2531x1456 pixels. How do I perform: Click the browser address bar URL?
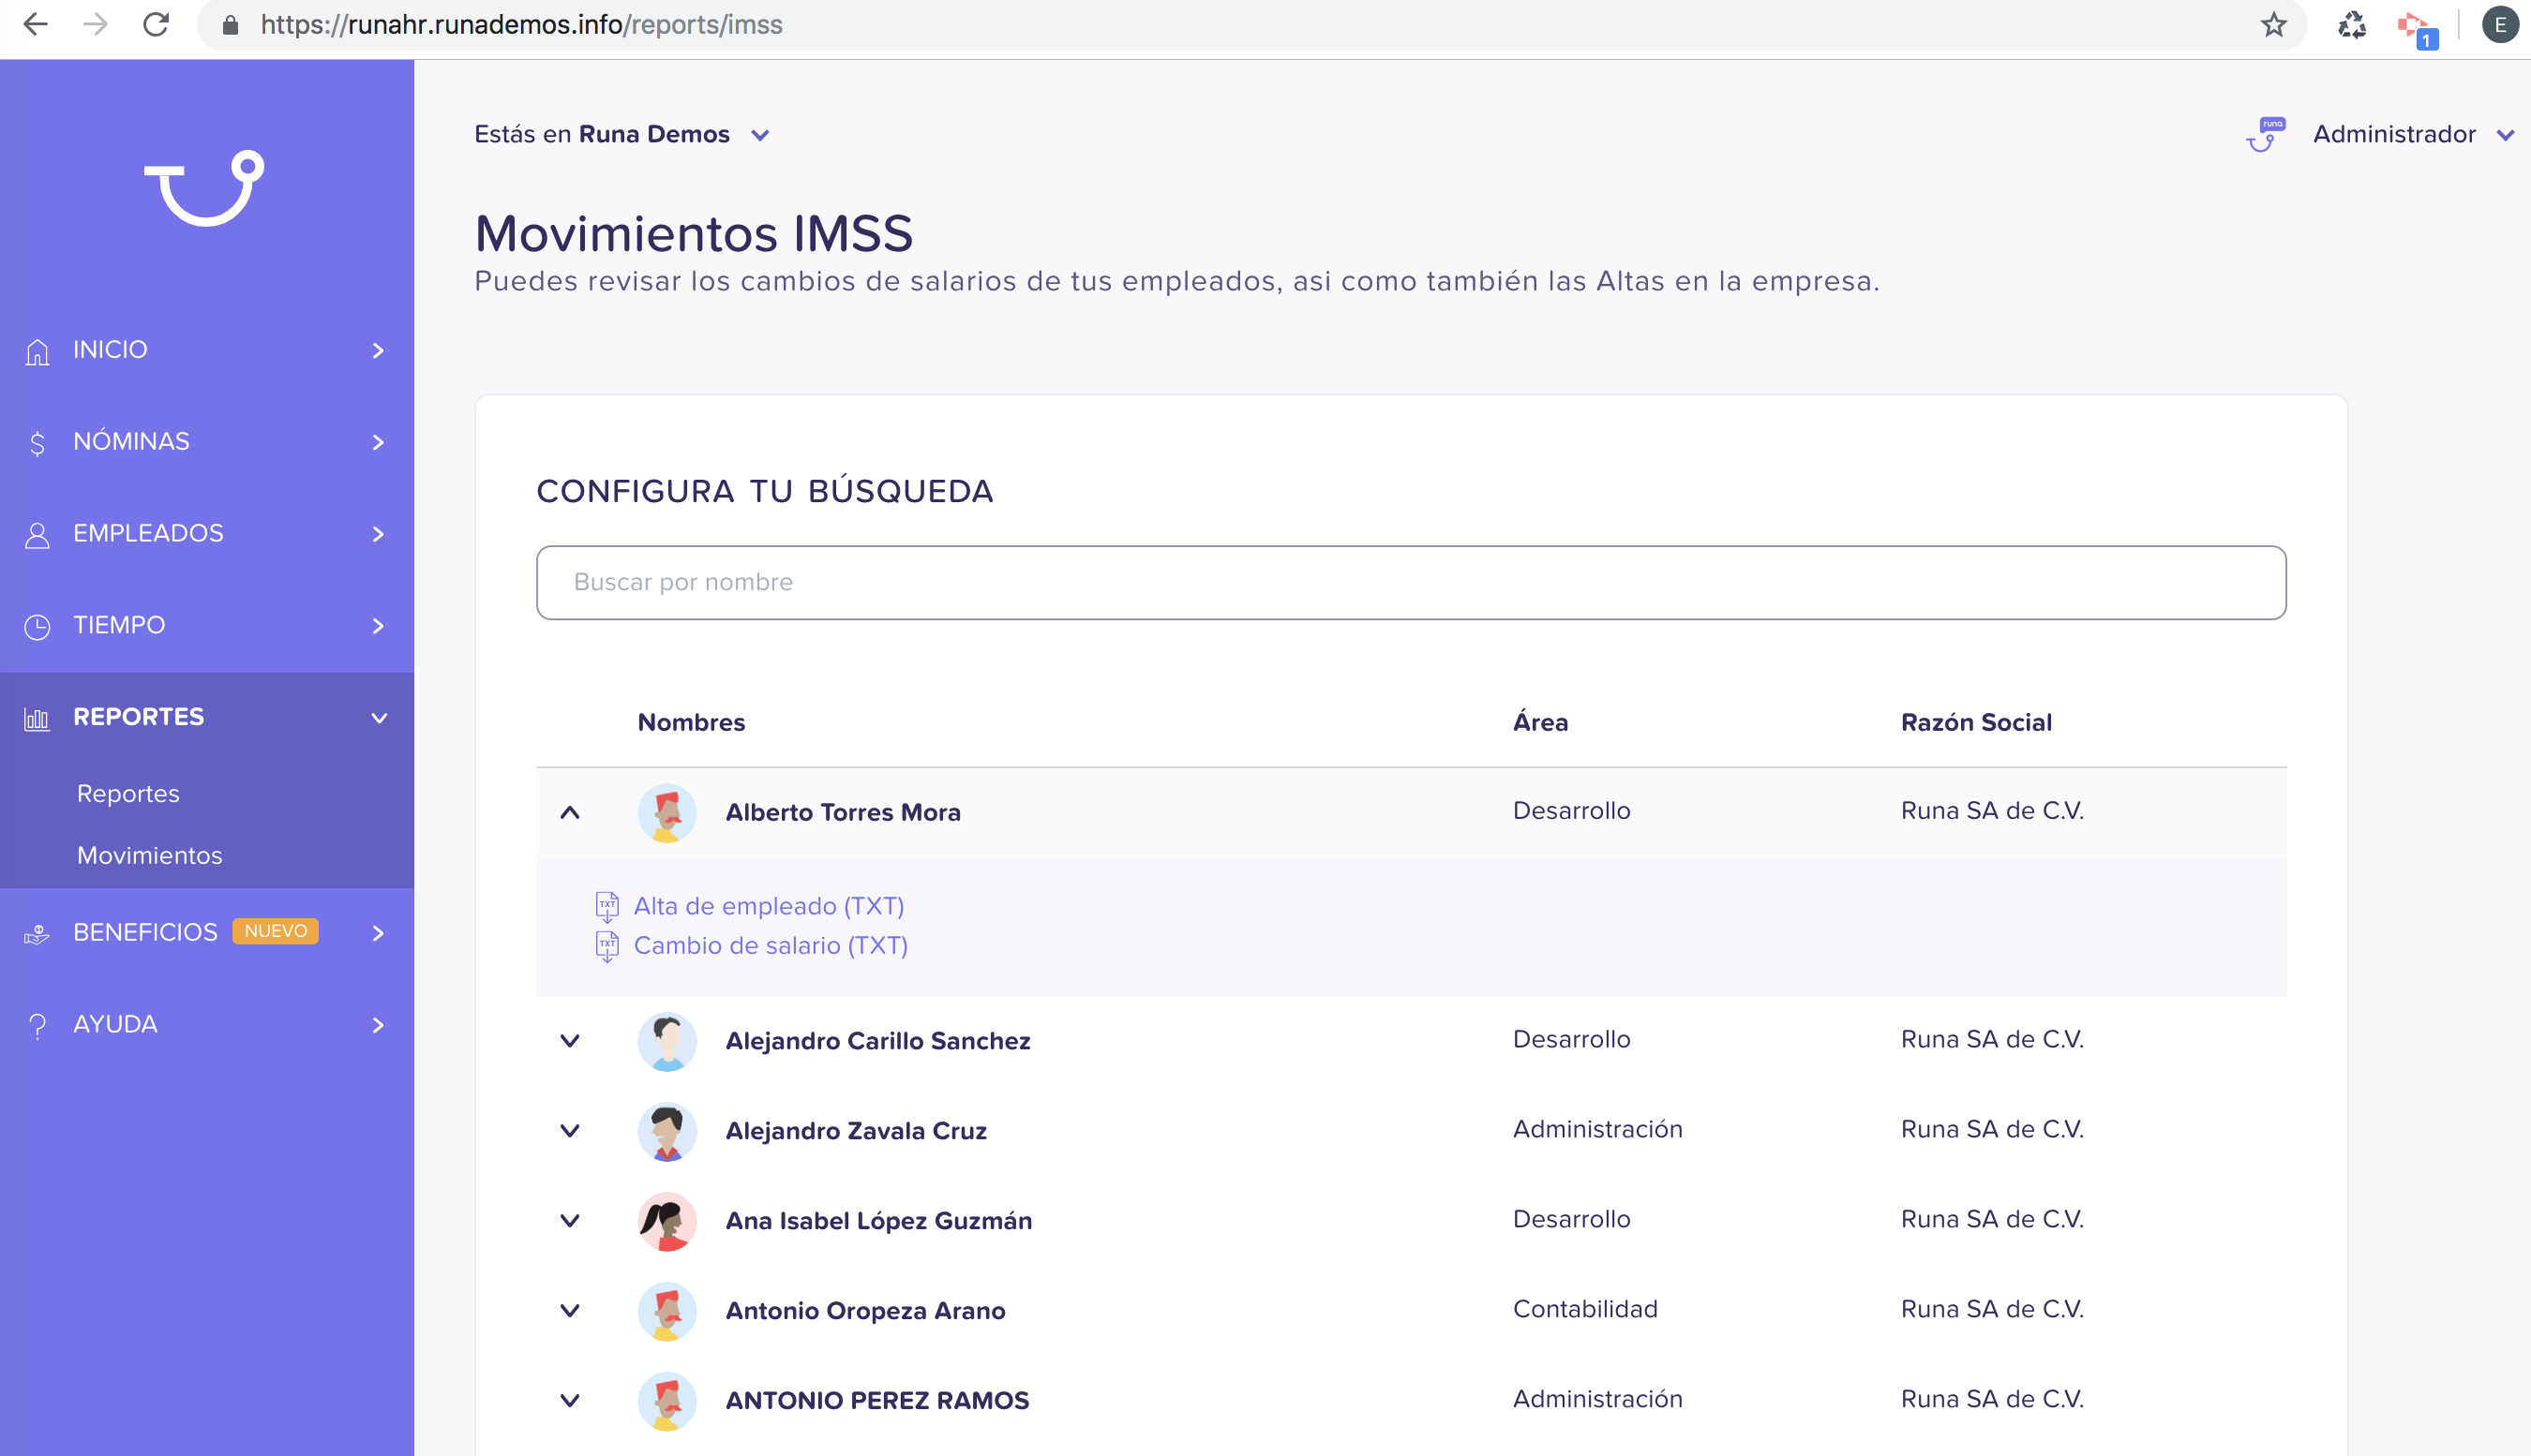click(x=521, y=25)
